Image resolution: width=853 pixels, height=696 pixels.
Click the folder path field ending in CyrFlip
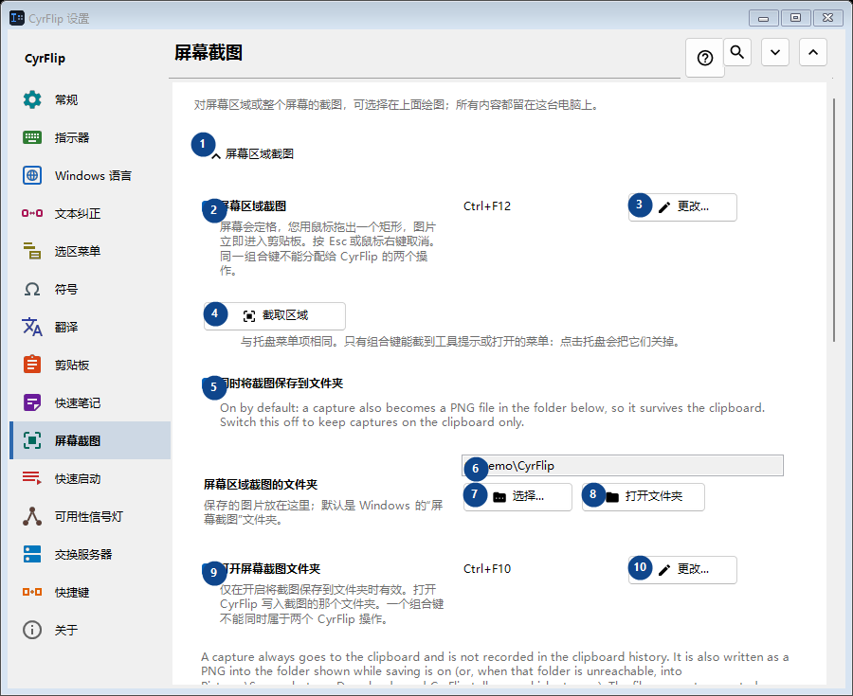(623, 466)
